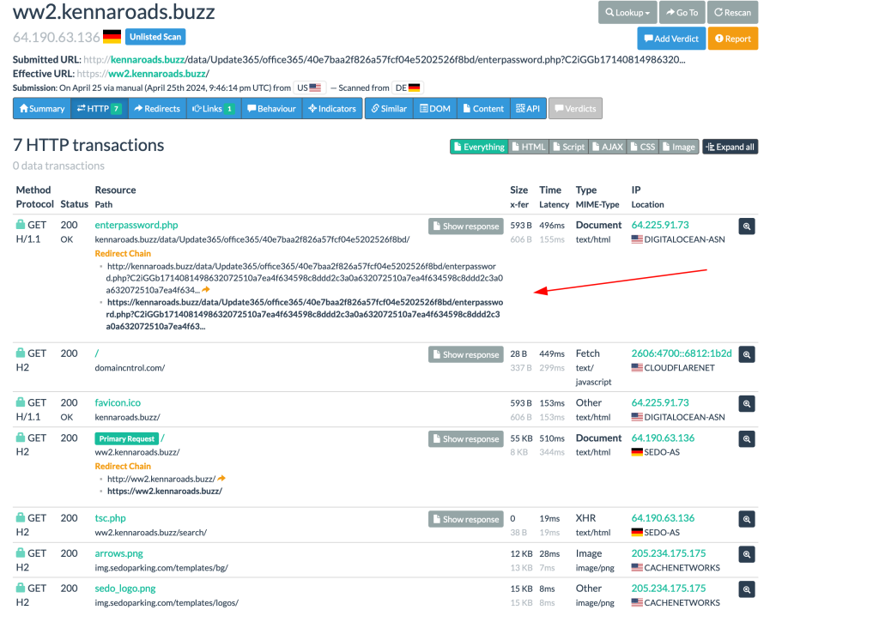879x628 pixels.
Task: Select the HTTP tab
Action: (x=100, y=109)
